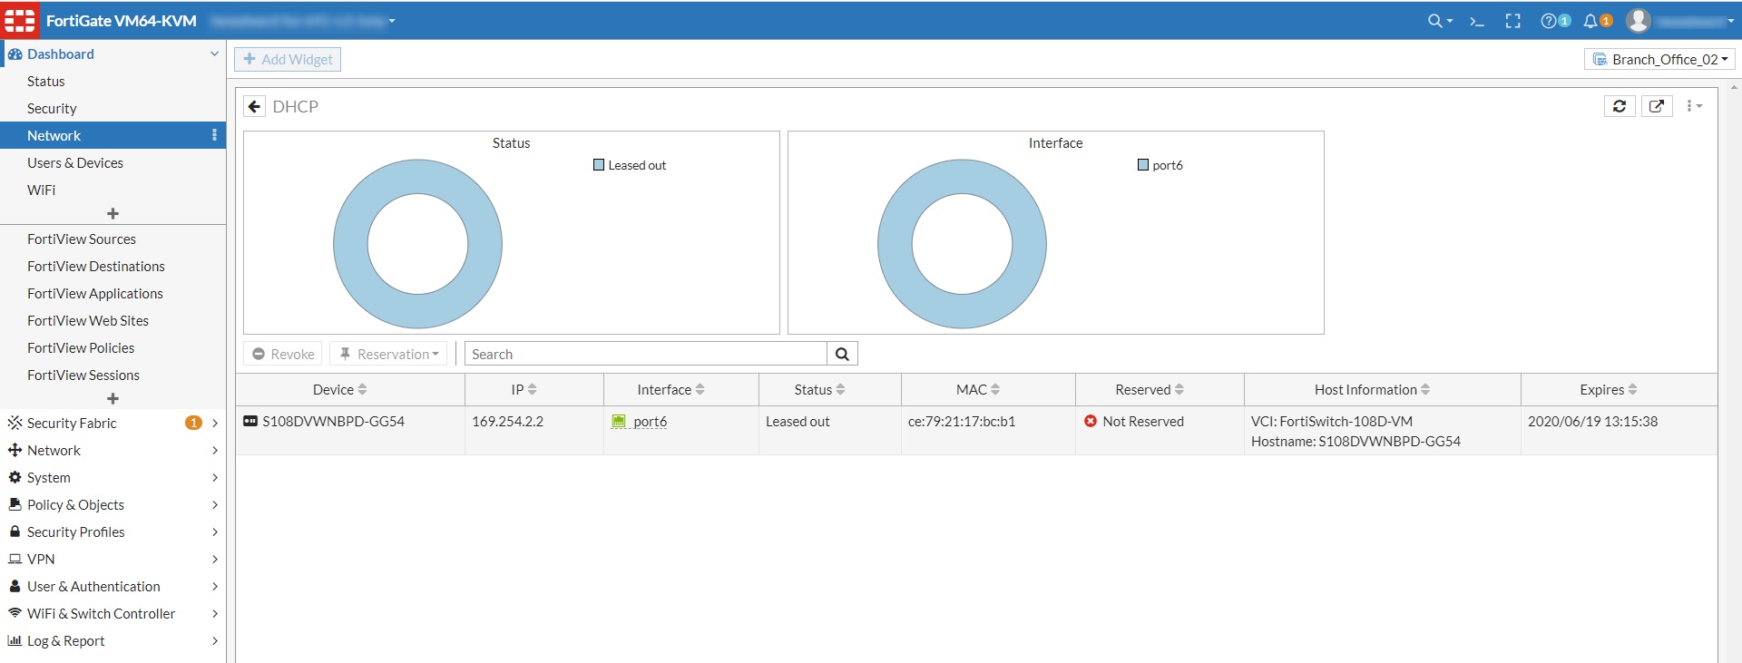Click the Revoke button

pyautogui.click(x=283, y=354)
